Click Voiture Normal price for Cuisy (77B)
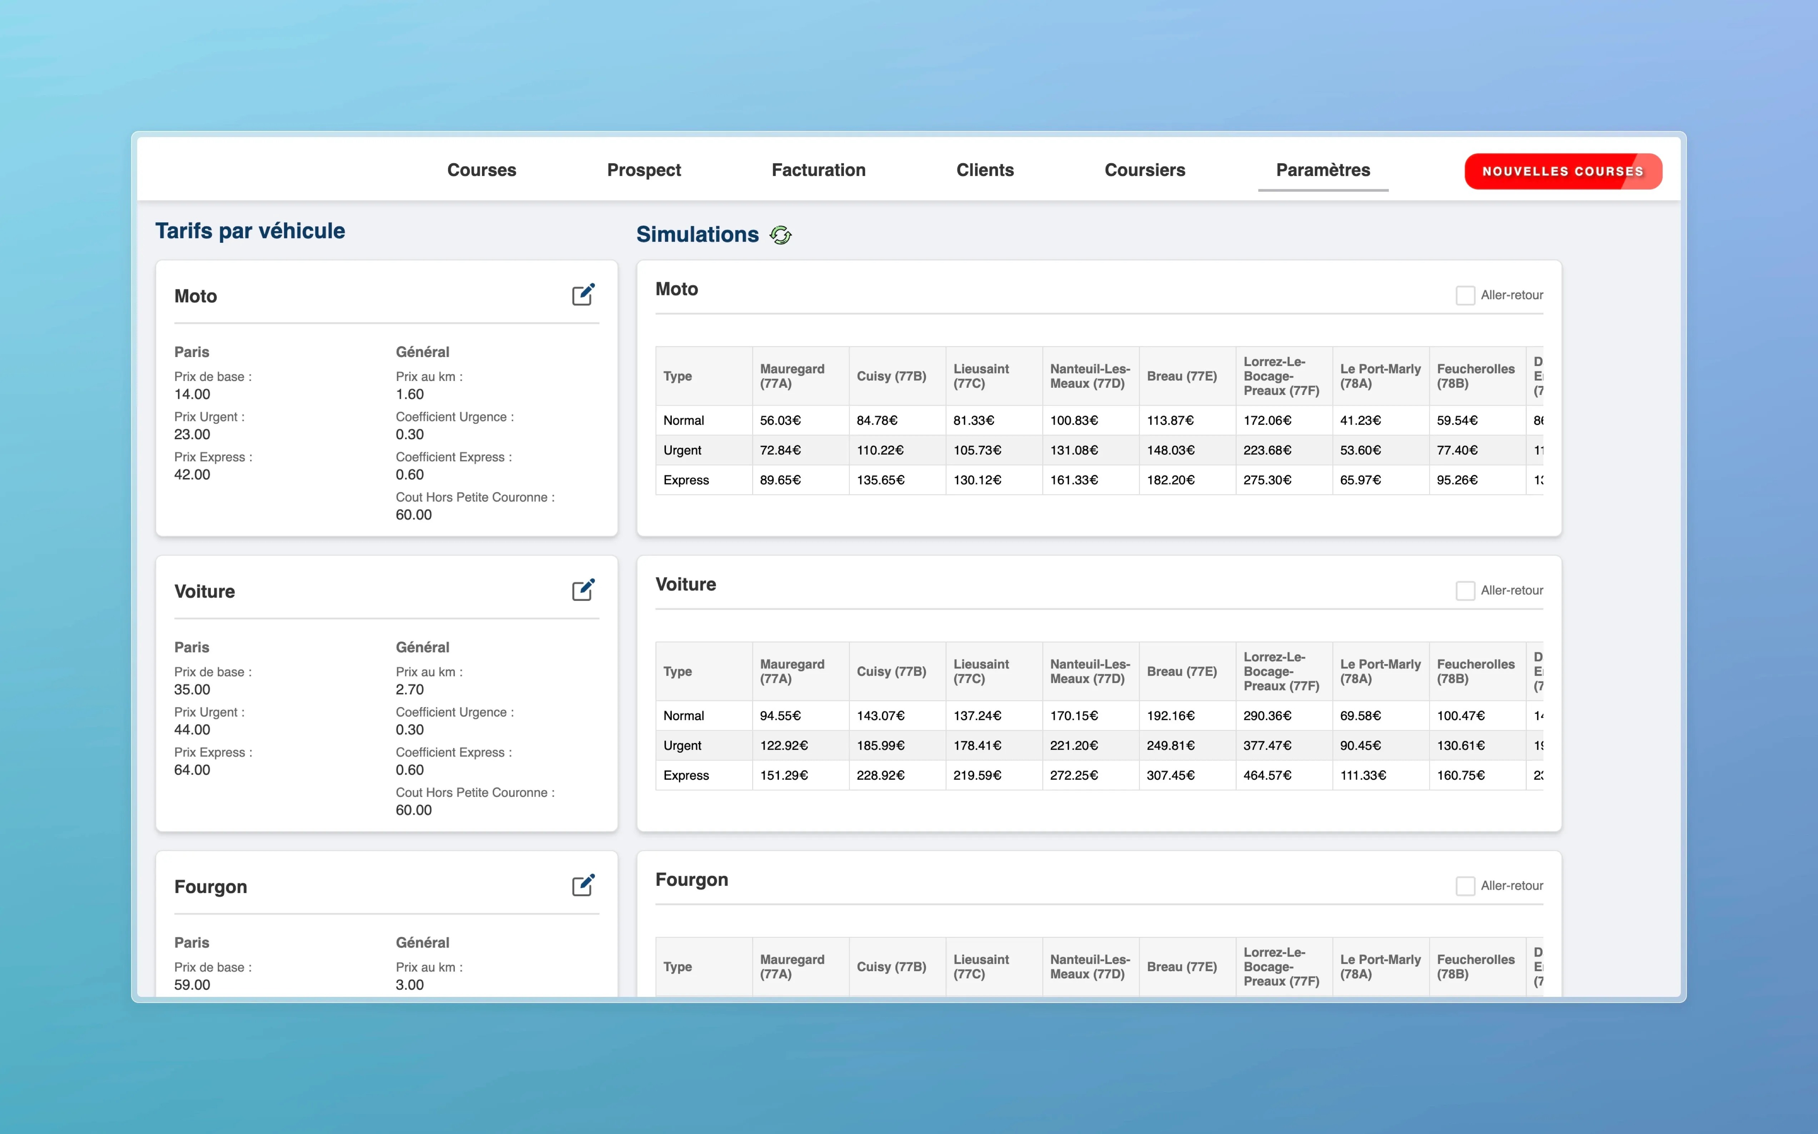Image resolution: width=1818 pixels, height=1134 pixels. tap(880, 716)
